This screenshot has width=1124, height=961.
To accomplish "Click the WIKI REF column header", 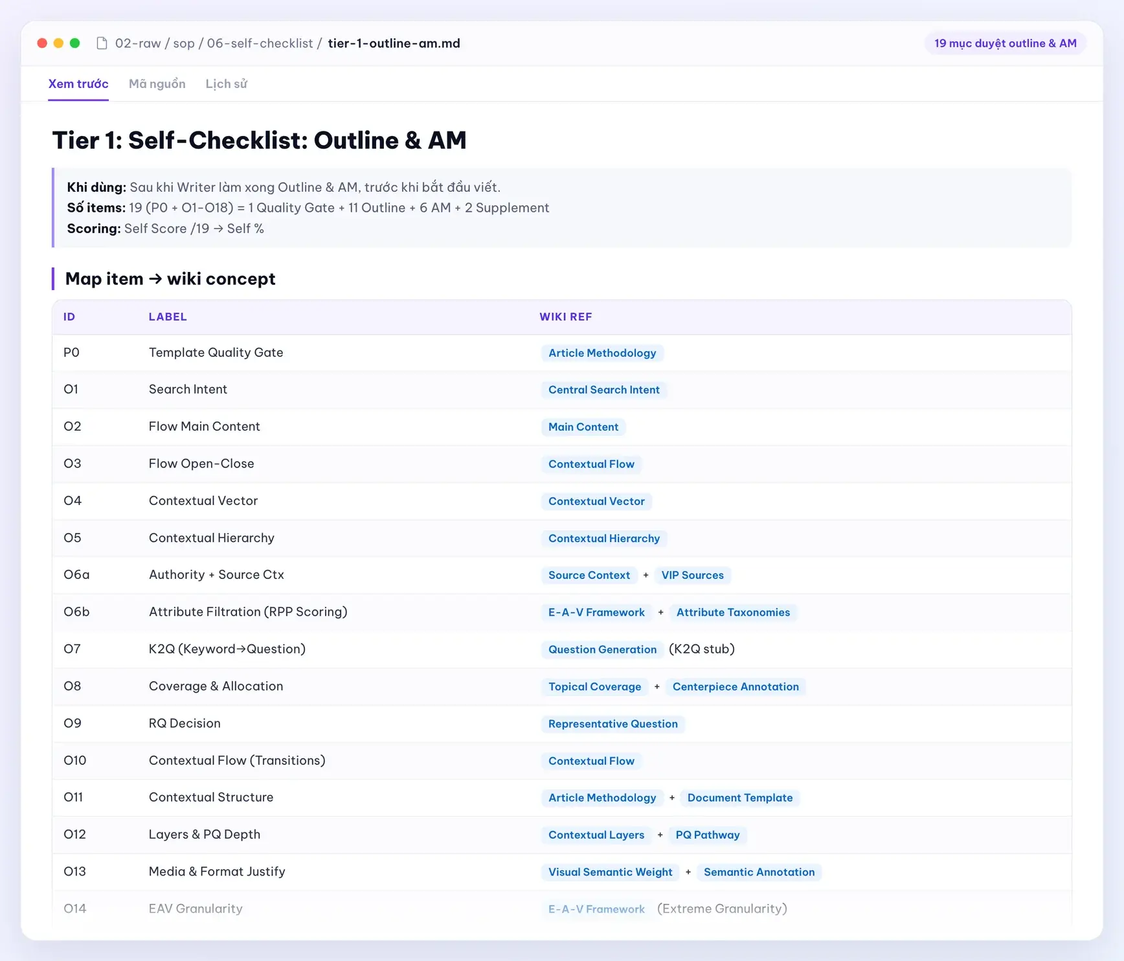I will (x=566, y=317).
